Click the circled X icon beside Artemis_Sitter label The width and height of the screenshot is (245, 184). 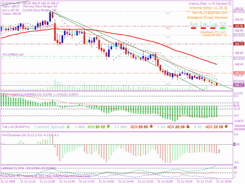click(230, 4)
